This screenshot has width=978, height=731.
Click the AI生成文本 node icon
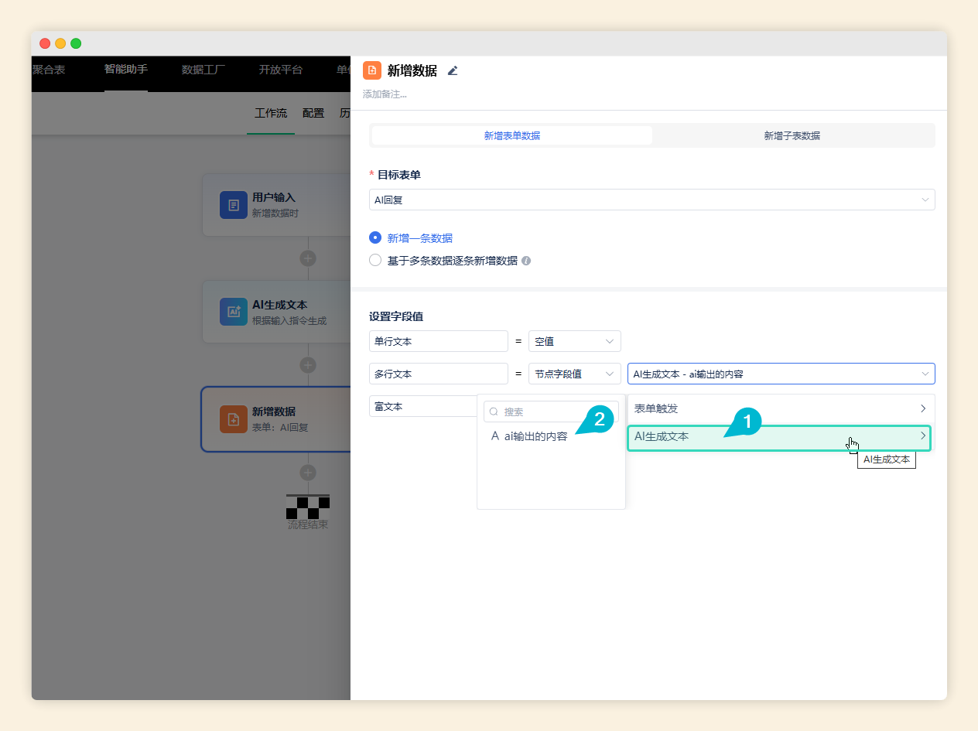tap(233, 312)
